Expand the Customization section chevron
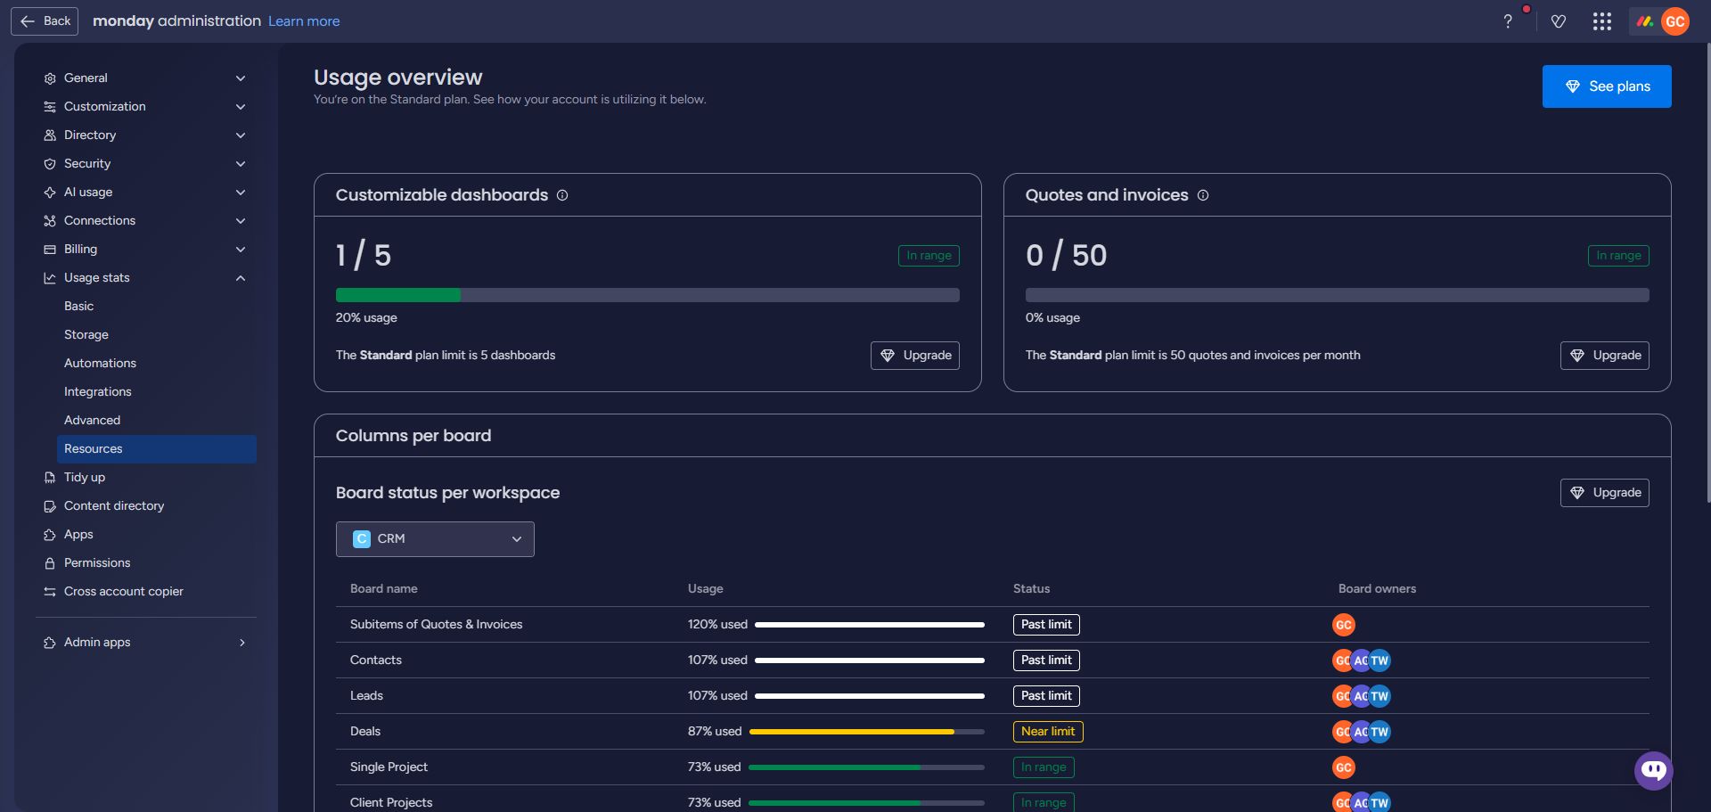Image resolution: width=1711 pixels, height=812 pixels. 241,107
